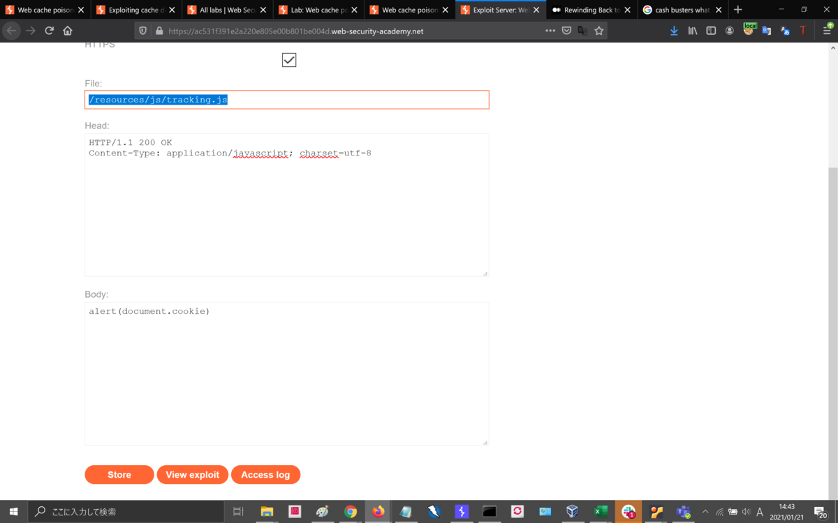Click the tracking protection shield icon
The width and height of the screenshot is (838, 523).
click(142, 31)
